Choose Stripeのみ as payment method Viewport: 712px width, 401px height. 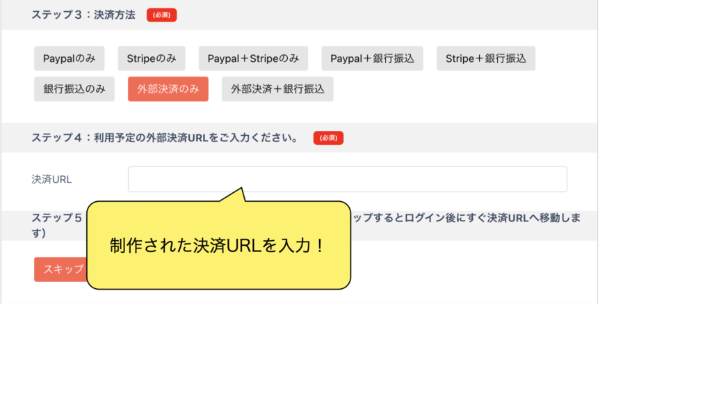pyautogui.click(x=151, y=58)
